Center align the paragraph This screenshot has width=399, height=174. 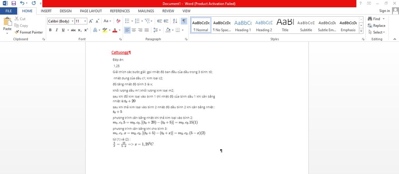[134, 30]
